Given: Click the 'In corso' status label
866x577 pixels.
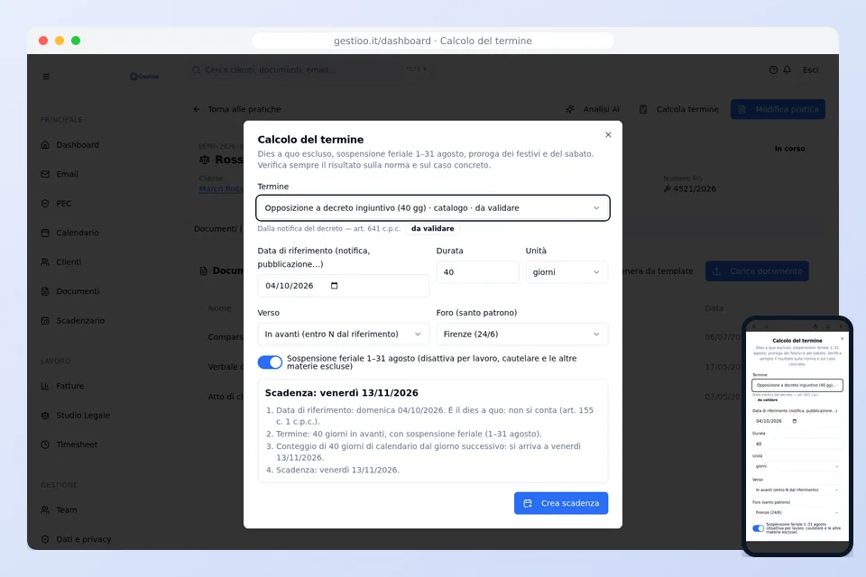Looking at the screenshot, I should click(x=790, y=149).
